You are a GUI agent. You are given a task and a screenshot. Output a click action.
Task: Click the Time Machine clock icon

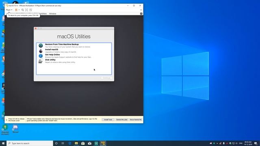click(x=41, y=45)
